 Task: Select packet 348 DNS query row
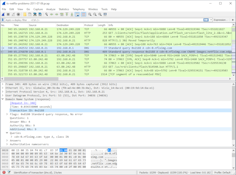coord(116,48)
